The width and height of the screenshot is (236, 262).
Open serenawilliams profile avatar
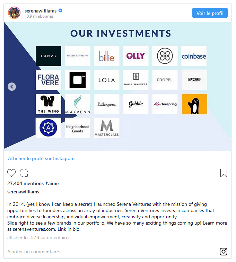click(14, 13)
